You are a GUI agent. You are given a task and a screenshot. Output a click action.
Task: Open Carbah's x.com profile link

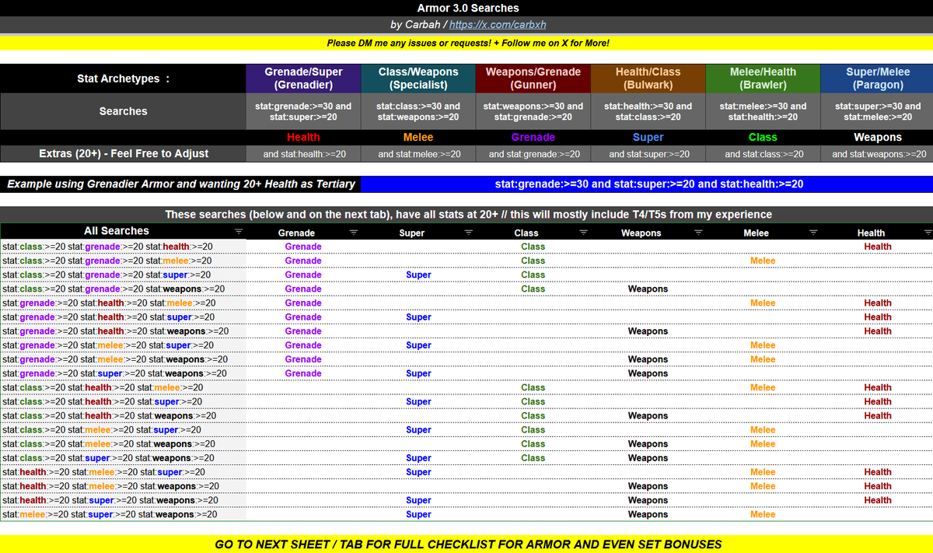tap(496, 24)
